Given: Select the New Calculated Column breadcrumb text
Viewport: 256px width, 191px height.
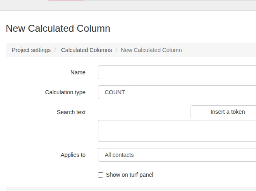Looking at the screenshot, I should click(x=151, y=50).
